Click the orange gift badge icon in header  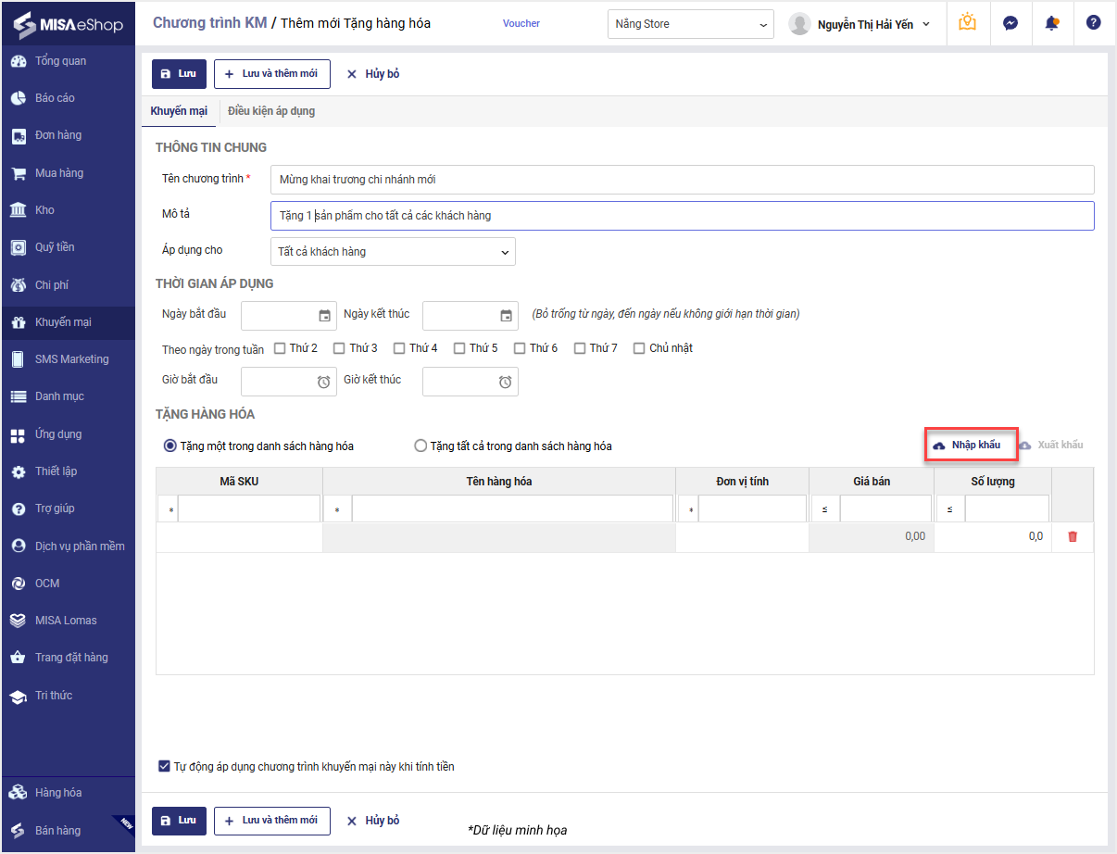[967, 23]
